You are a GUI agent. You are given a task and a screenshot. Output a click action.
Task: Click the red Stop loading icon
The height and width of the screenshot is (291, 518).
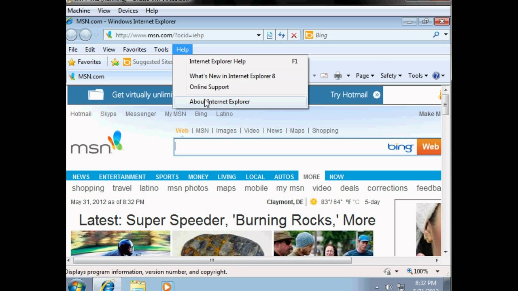click(294, 35)
